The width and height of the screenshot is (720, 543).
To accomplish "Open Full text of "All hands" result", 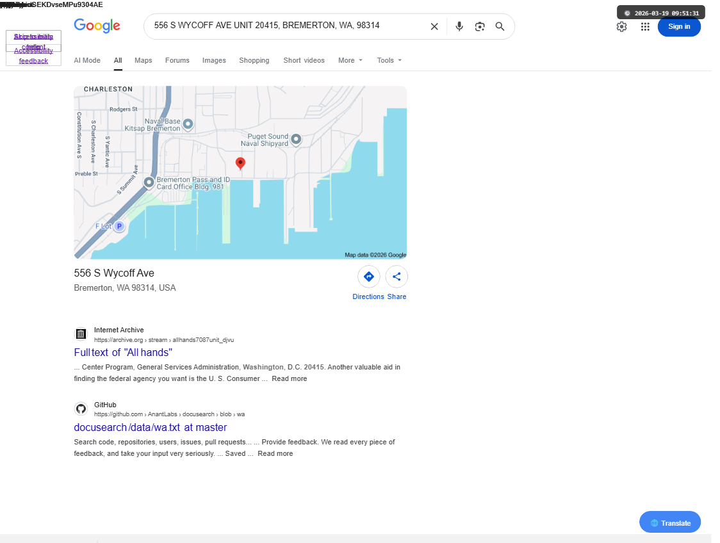I will [123, 353].
